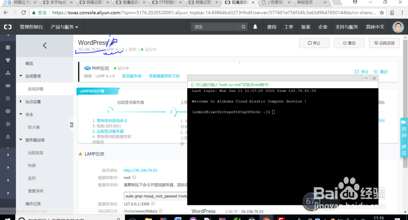408x220 pixels.
Task: Open the 工单 menu
Action: point(288,27)
